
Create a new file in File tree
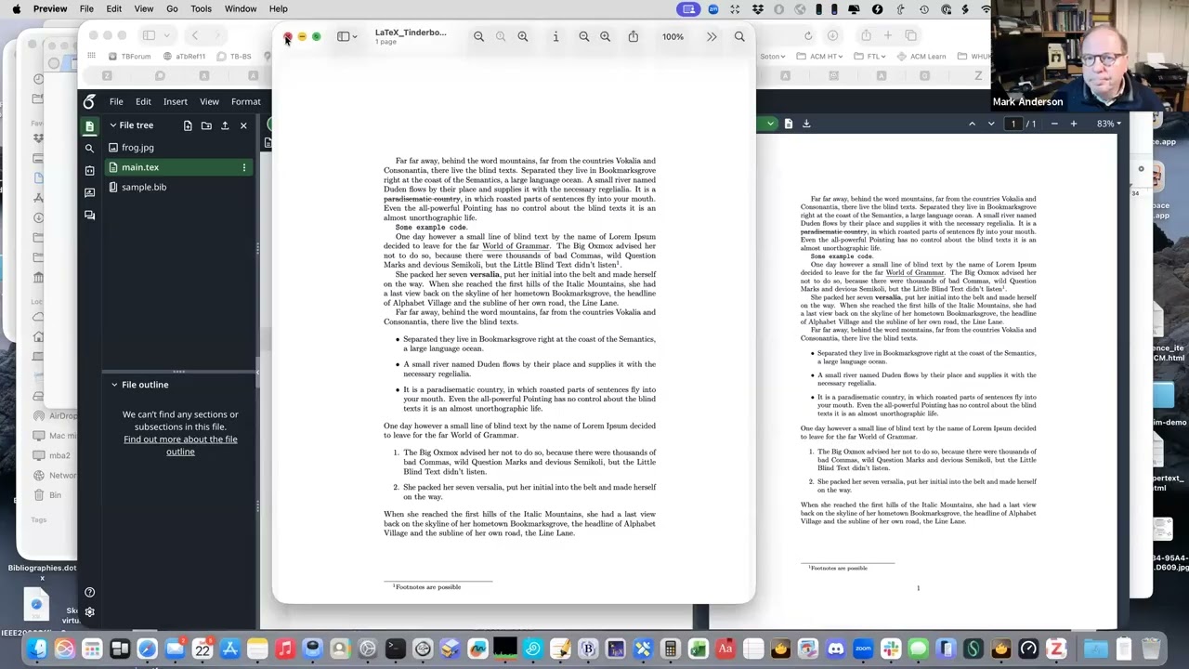point(188,125)
